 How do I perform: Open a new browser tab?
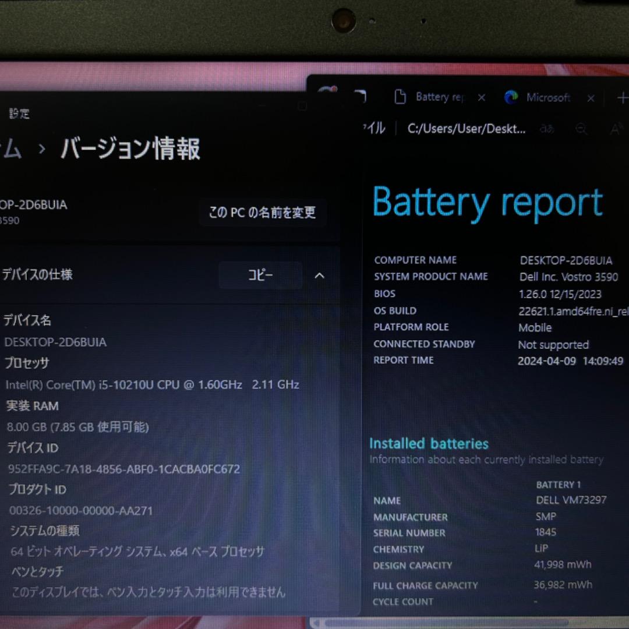tap(623, 98)
